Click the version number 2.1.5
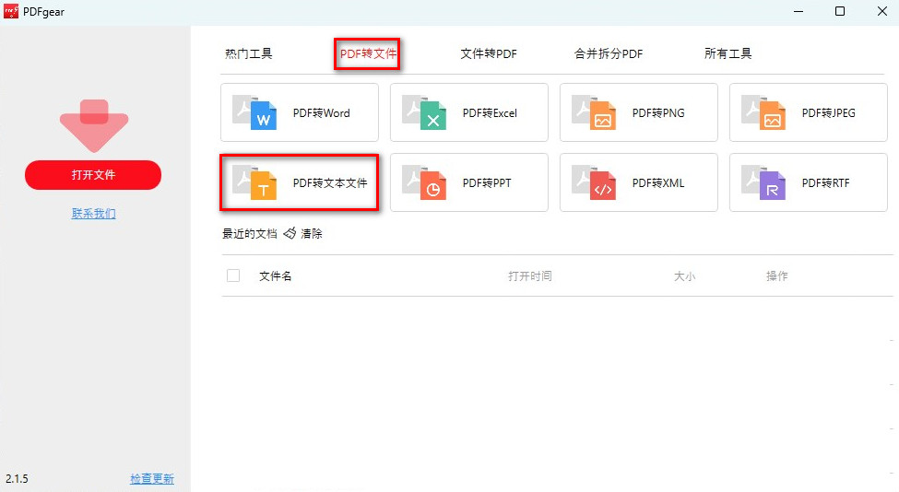This screenshot has width=899, height=492. click(x=17, y=479)
